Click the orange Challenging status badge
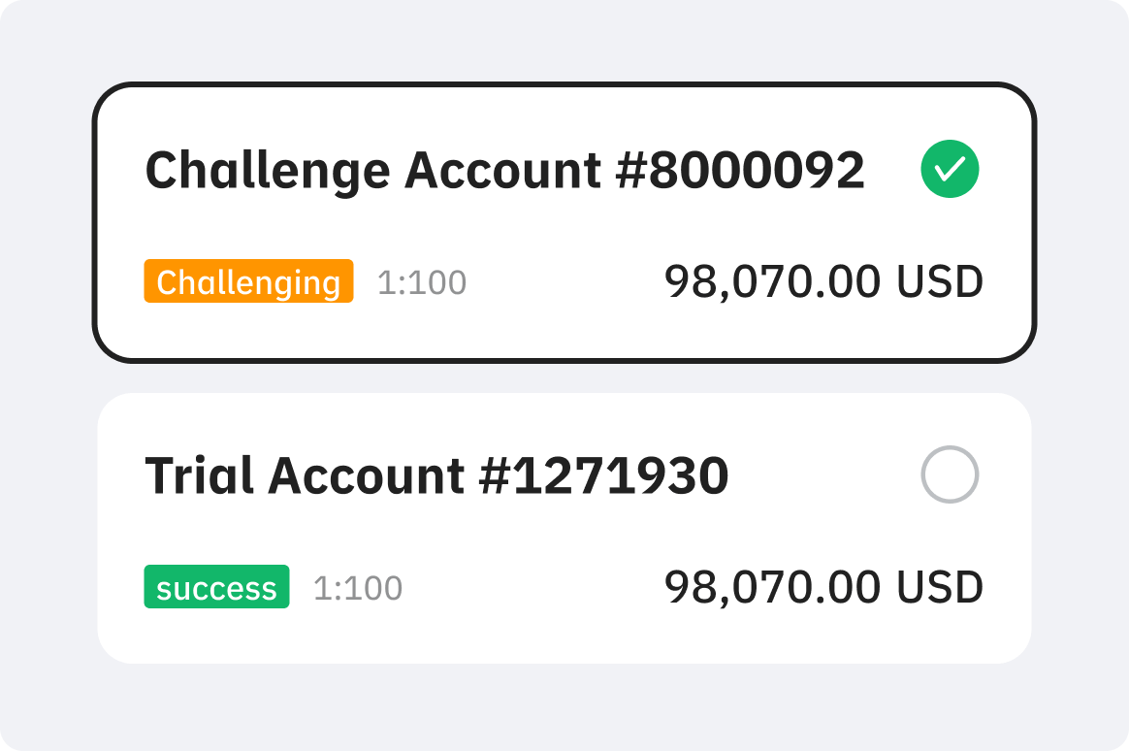Screen dimensions: 1129x751 pos(248,280)
